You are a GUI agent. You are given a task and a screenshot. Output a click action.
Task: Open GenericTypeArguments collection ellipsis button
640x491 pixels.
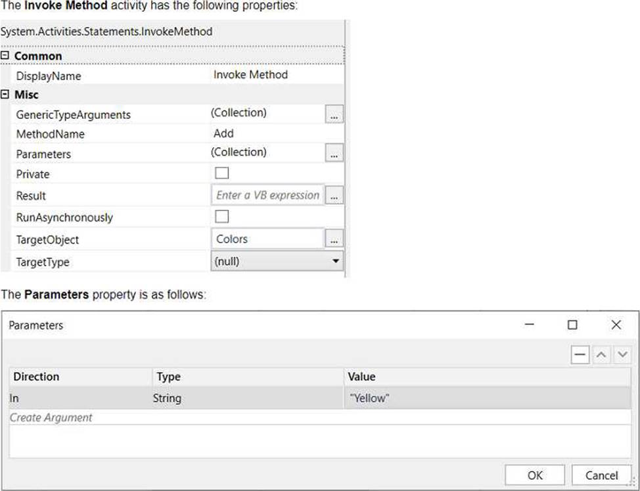point(334,114)
